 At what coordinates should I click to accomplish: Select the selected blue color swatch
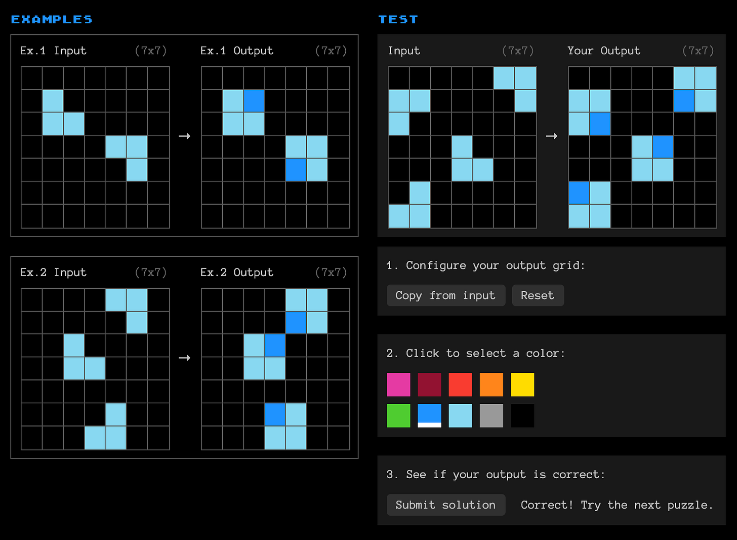[429, 415]
